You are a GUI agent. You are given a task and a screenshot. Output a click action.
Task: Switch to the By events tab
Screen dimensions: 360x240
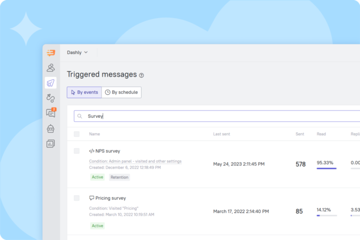pos(84,92)
